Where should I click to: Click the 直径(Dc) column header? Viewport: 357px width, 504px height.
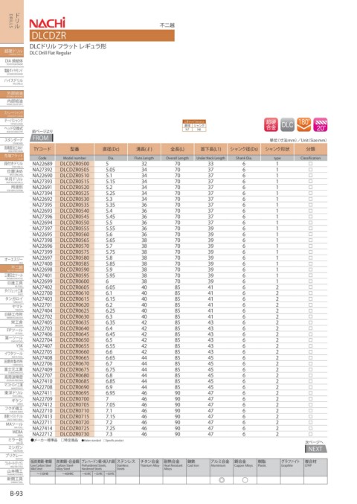[x=111, y=149]
